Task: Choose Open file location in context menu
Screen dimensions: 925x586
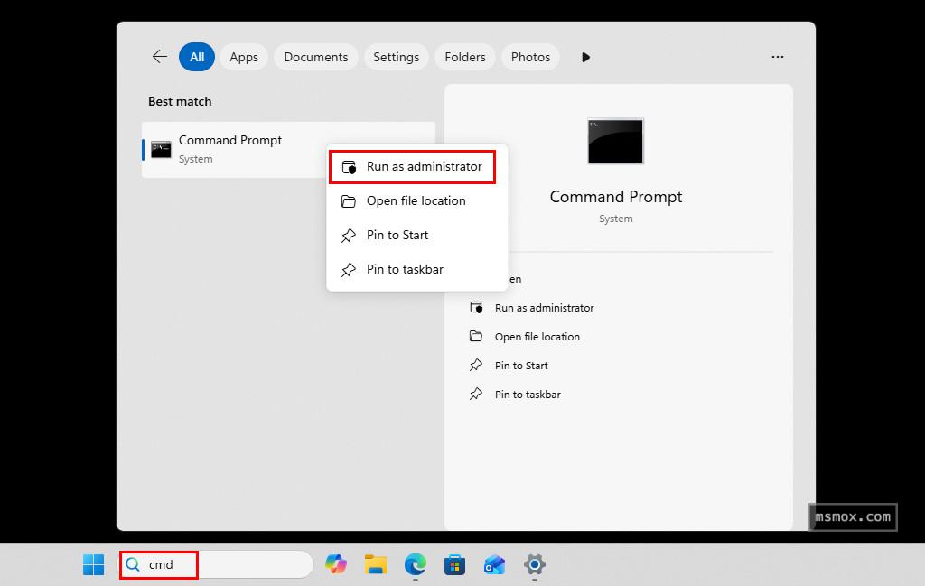Action: tap(416, 201)
